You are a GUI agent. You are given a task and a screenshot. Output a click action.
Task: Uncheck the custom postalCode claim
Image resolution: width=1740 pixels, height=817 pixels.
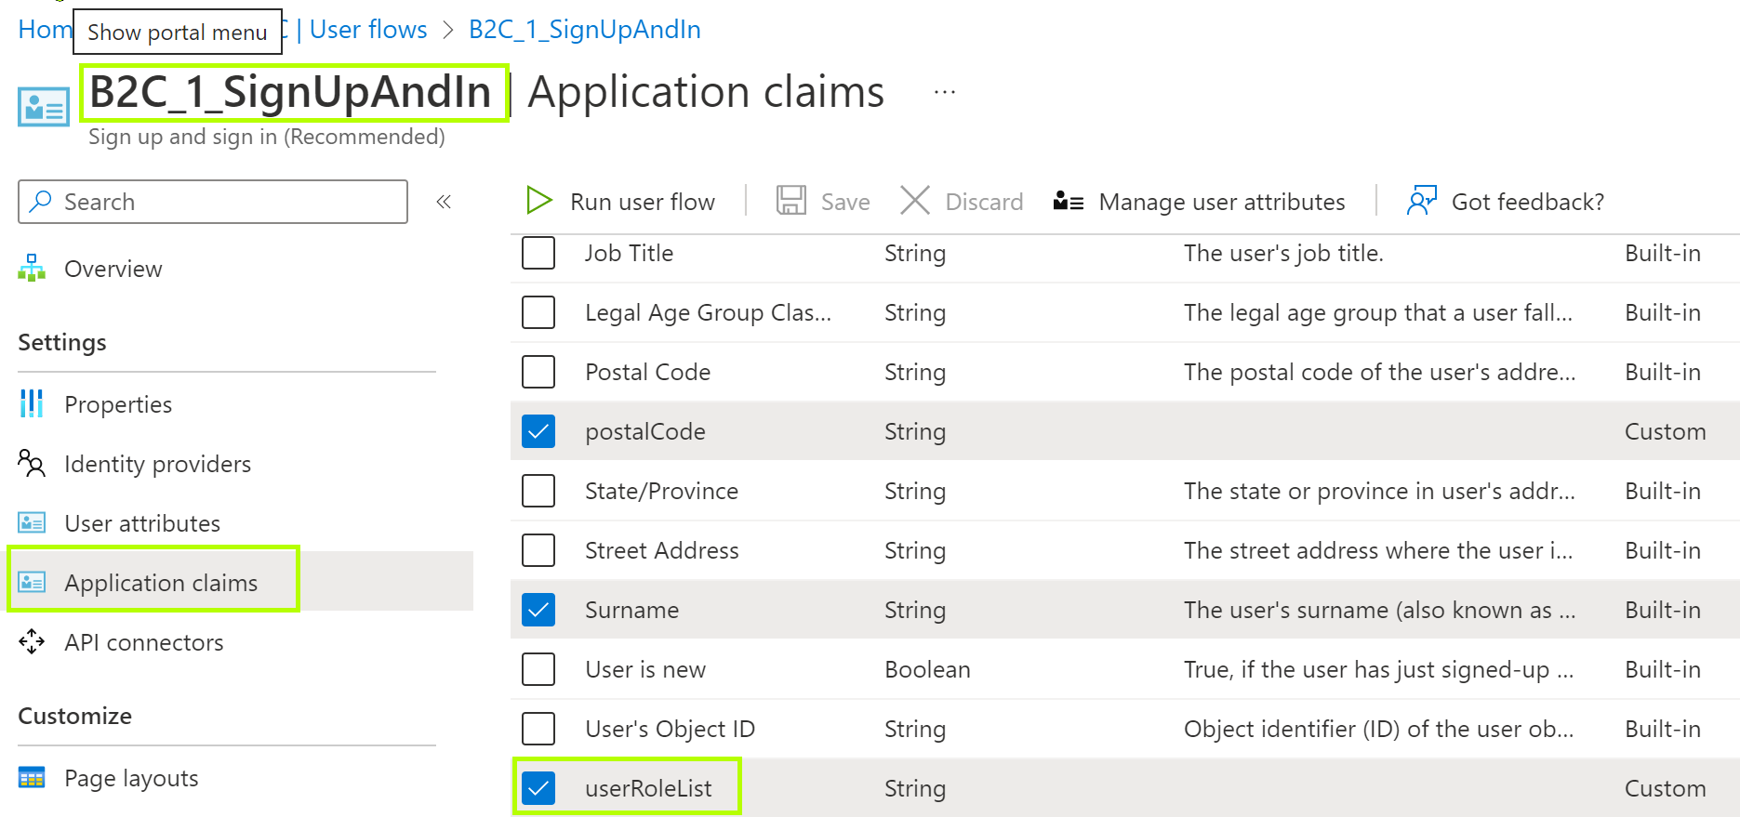(x=538, y=431)
